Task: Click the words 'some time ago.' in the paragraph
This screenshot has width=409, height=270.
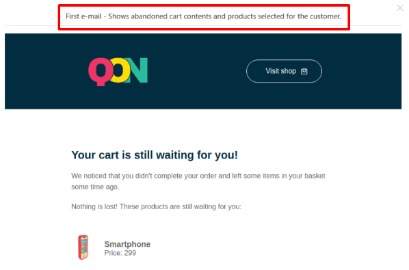Action: coord(95,187)
